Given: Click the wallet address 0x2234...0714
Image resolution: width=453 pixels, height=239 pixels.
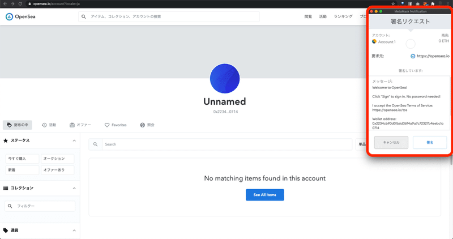Looking at the screenshot, I should pyautogui.click(x=225, y=112).
